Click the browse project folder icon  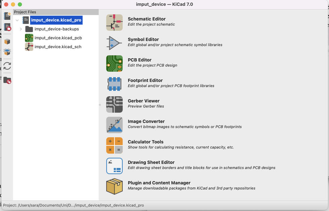(x=7, y=80)
